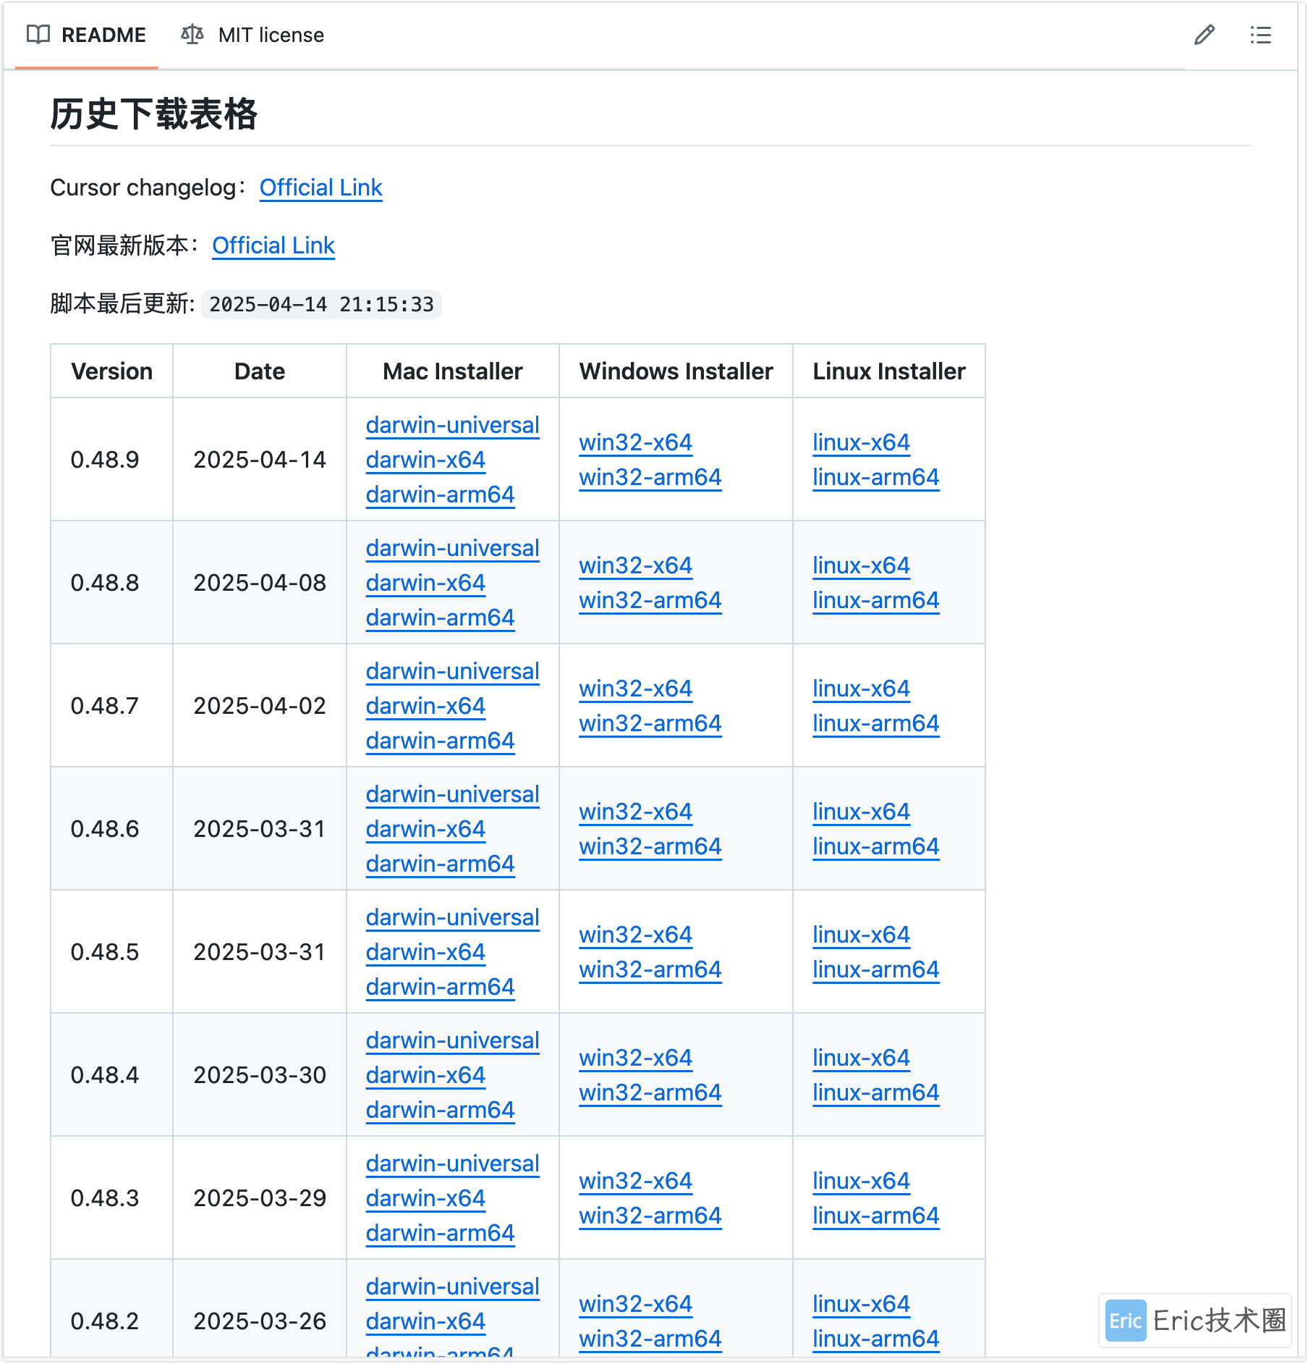This screenshot has height=1364, width=1308.
Task: Open the MIT license tab
Action: pyautogui.click(x=252, y=35)
